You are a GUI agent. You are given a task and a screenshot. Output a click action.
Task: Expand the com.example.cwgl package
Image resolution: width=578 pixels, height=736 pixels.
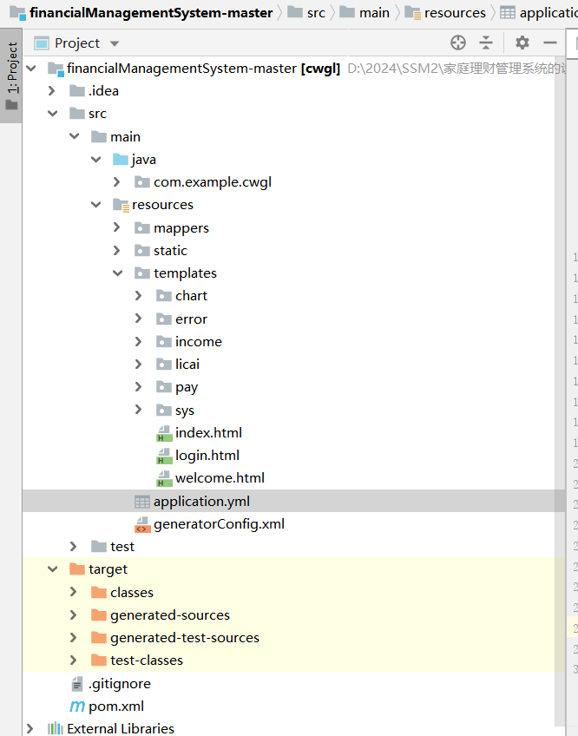pyautogui.click(x=117, y=182)
